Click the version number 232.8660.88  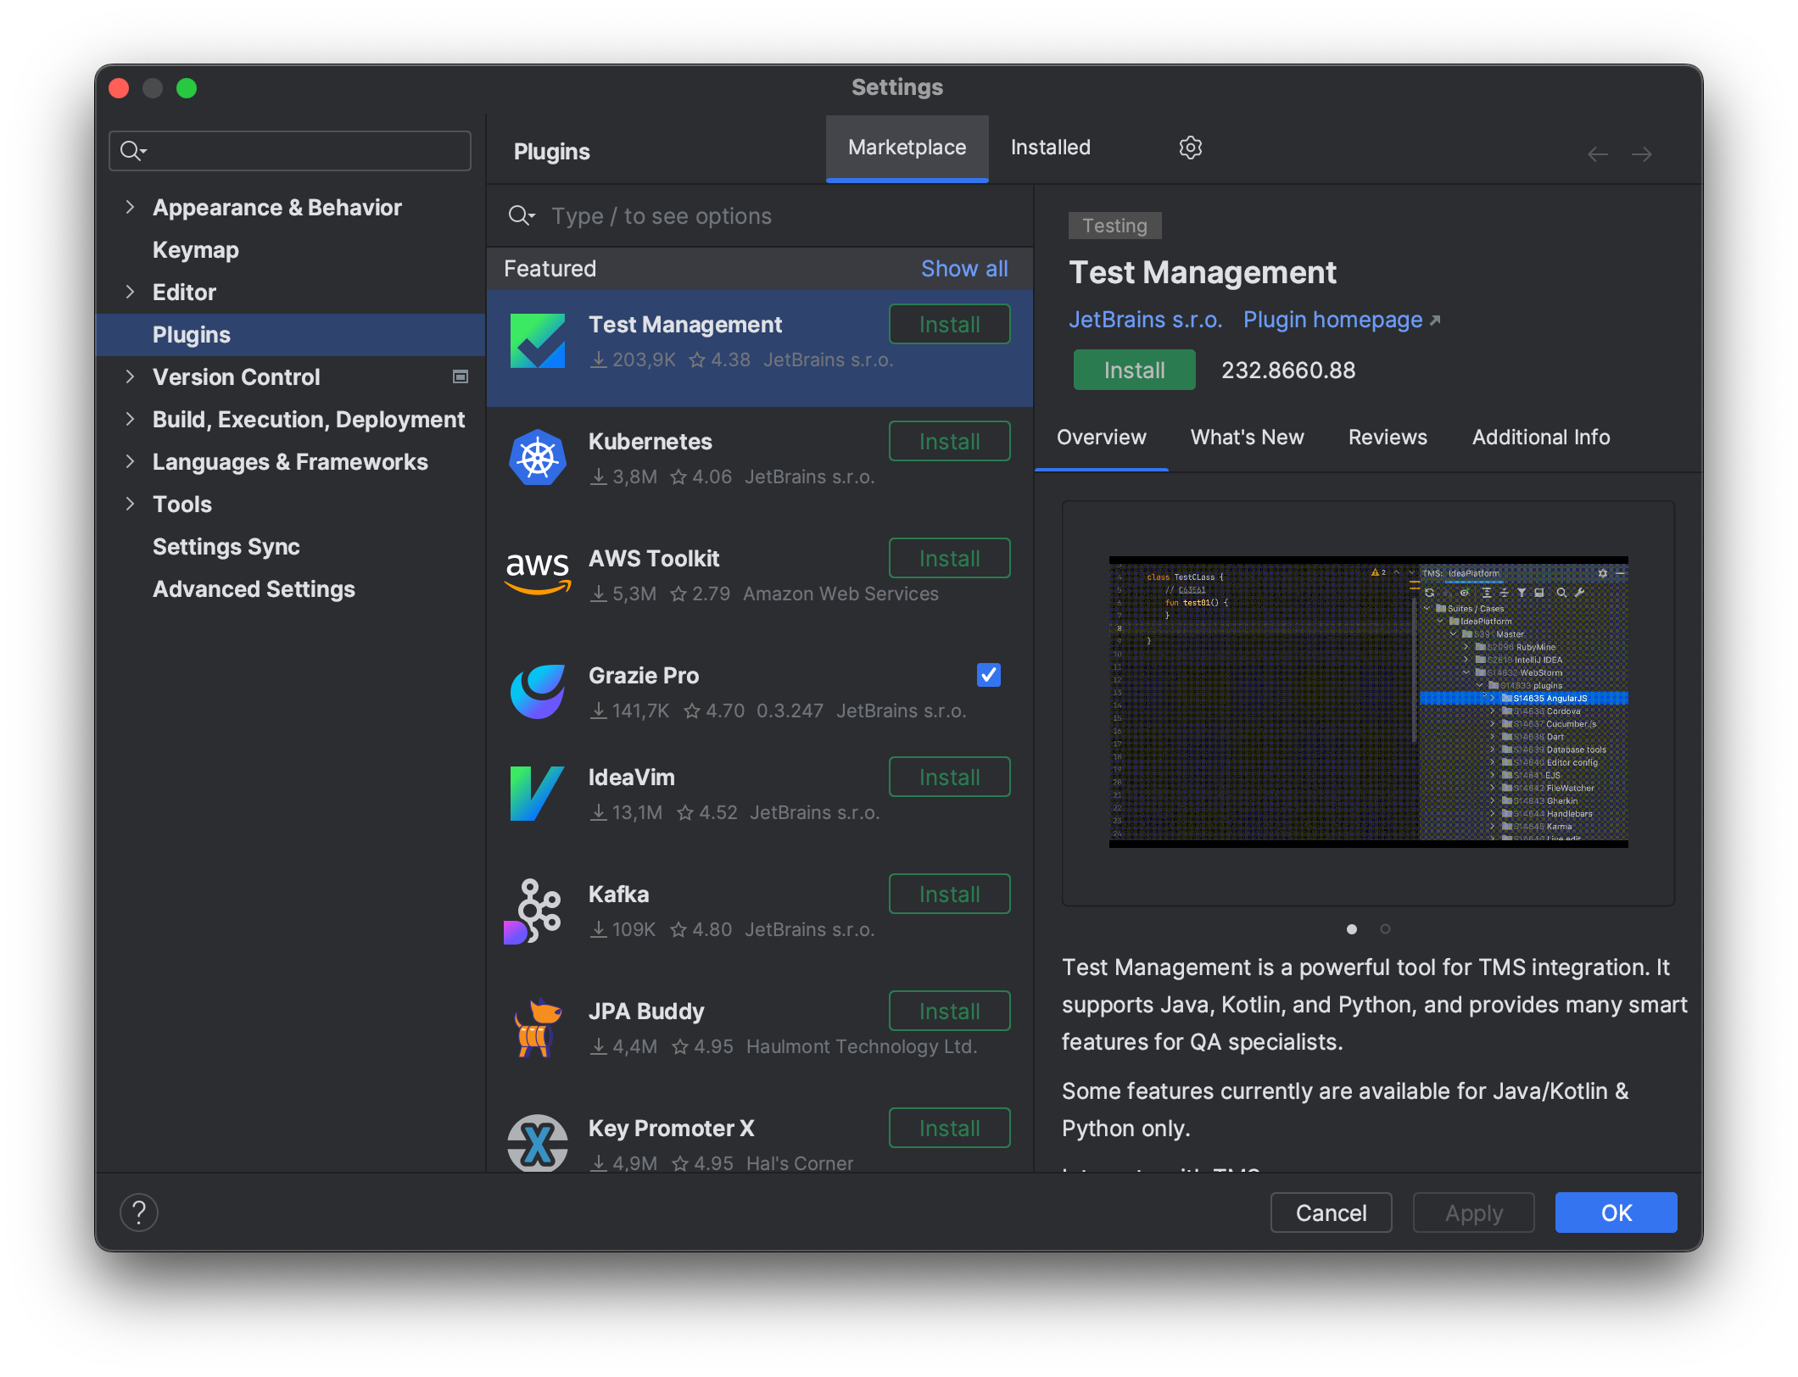click(x=1287, y=370)
